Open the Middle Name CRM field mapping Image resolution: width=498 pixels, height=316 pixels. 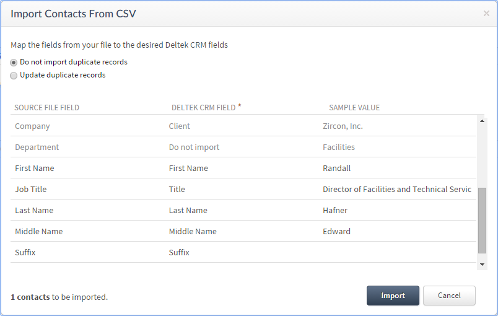point(193,232)
